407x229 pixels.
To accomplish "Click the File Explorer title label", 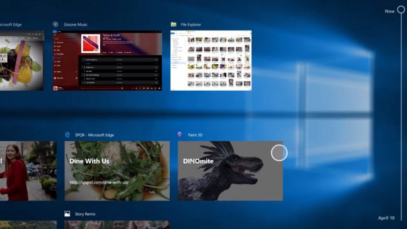I will coord(191,24).
